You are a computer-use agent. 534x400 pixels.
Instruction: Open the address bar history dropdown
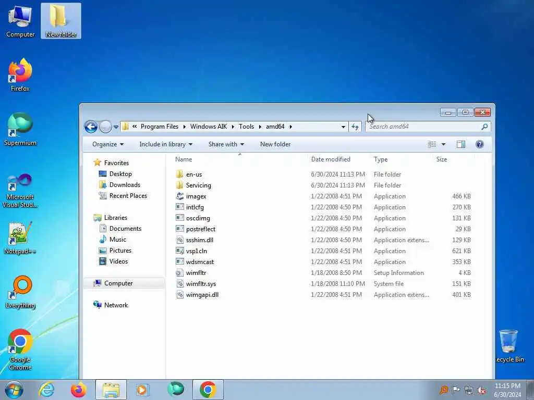(x=343, y=127)
